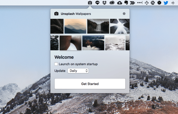Open the Twitter bird menu bar icon

(166, 3)
